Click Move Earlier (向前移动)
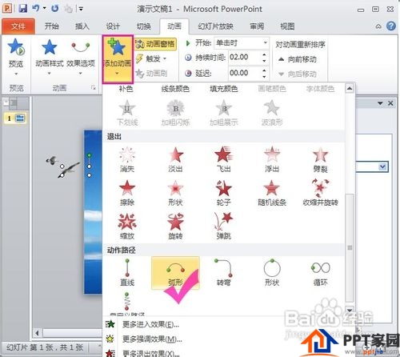 coord(298,59)
